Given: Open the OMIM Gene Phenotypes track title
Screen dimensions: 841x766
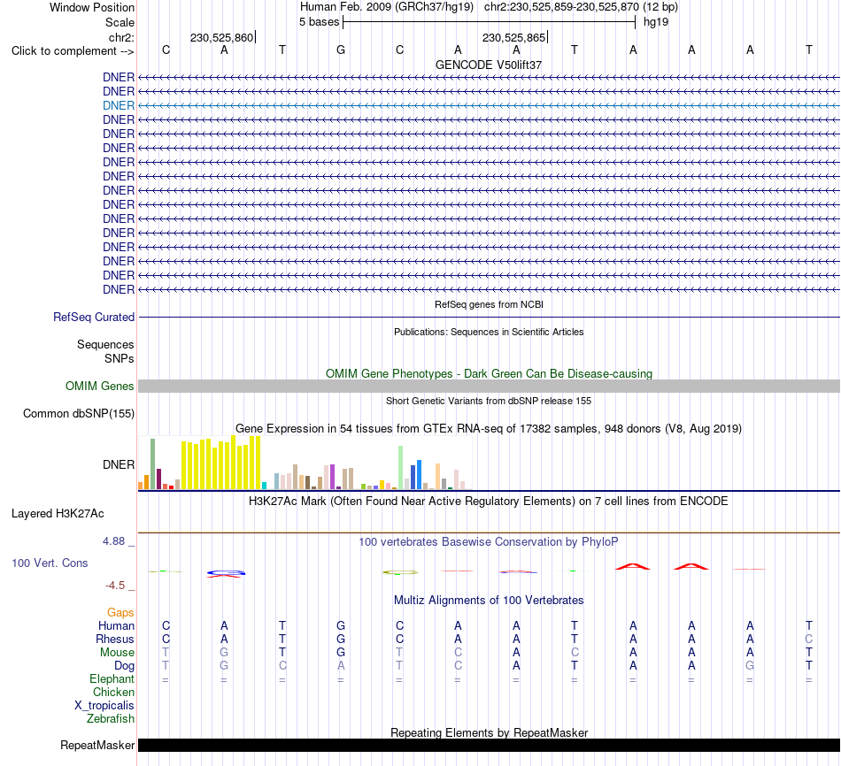Looking at the screenshot, I should [489, 373].
